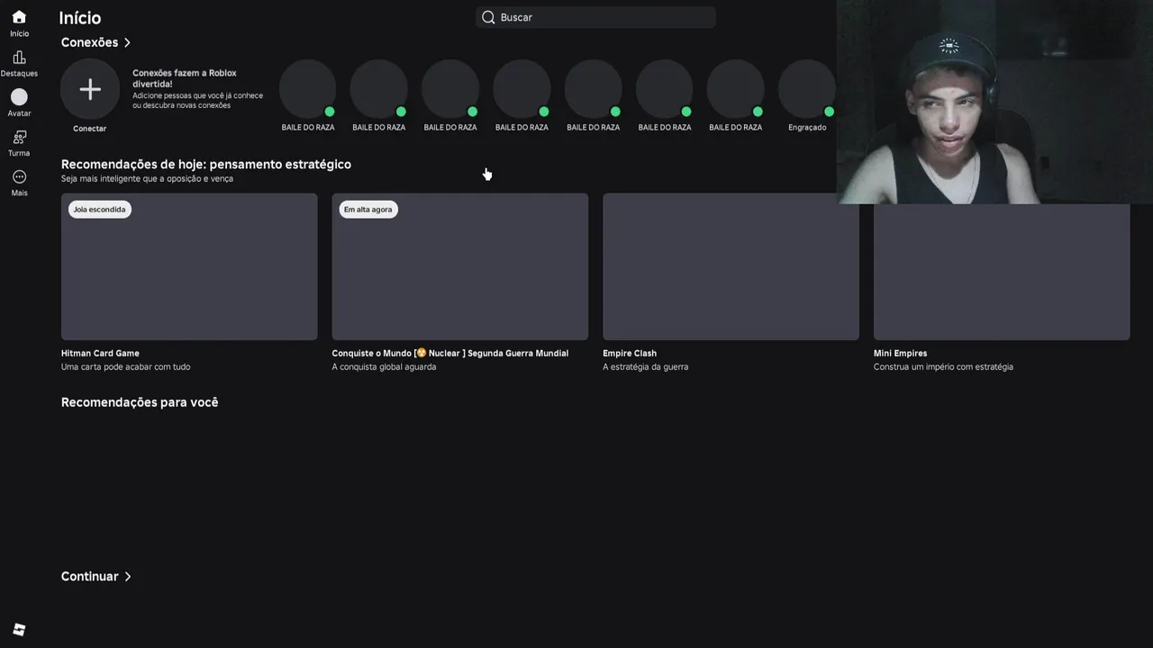Expand the Continuar section arrow
The image size is (1153, 648).
pyautogui.click(x=127, y=576)
